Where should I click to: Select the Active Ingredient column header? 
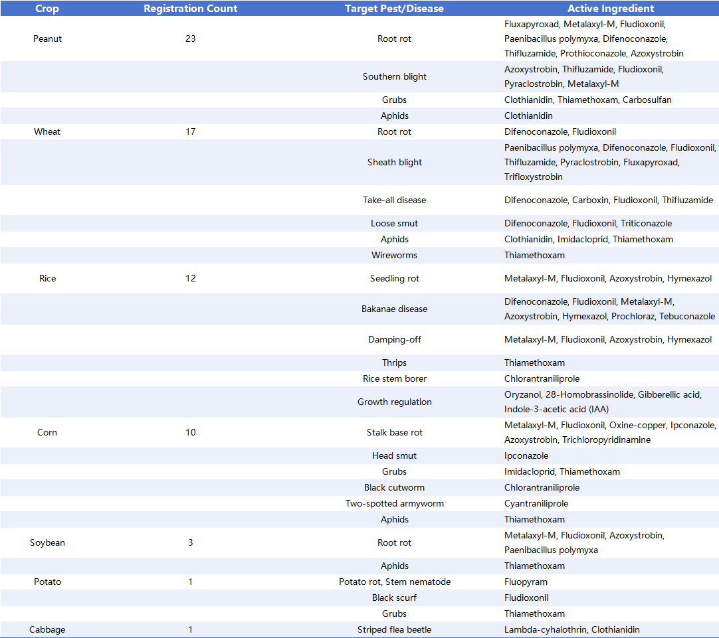point(610,9)
